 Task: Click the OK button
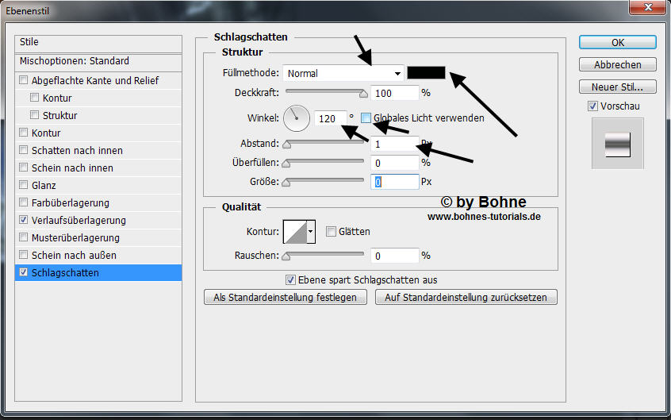pos(617,42)
